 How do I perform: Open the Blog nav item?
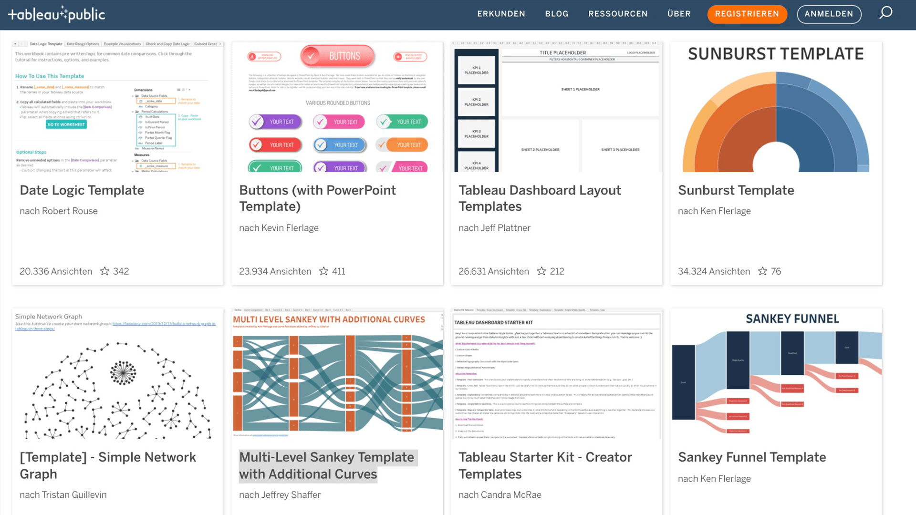click(x=557, y=14)
